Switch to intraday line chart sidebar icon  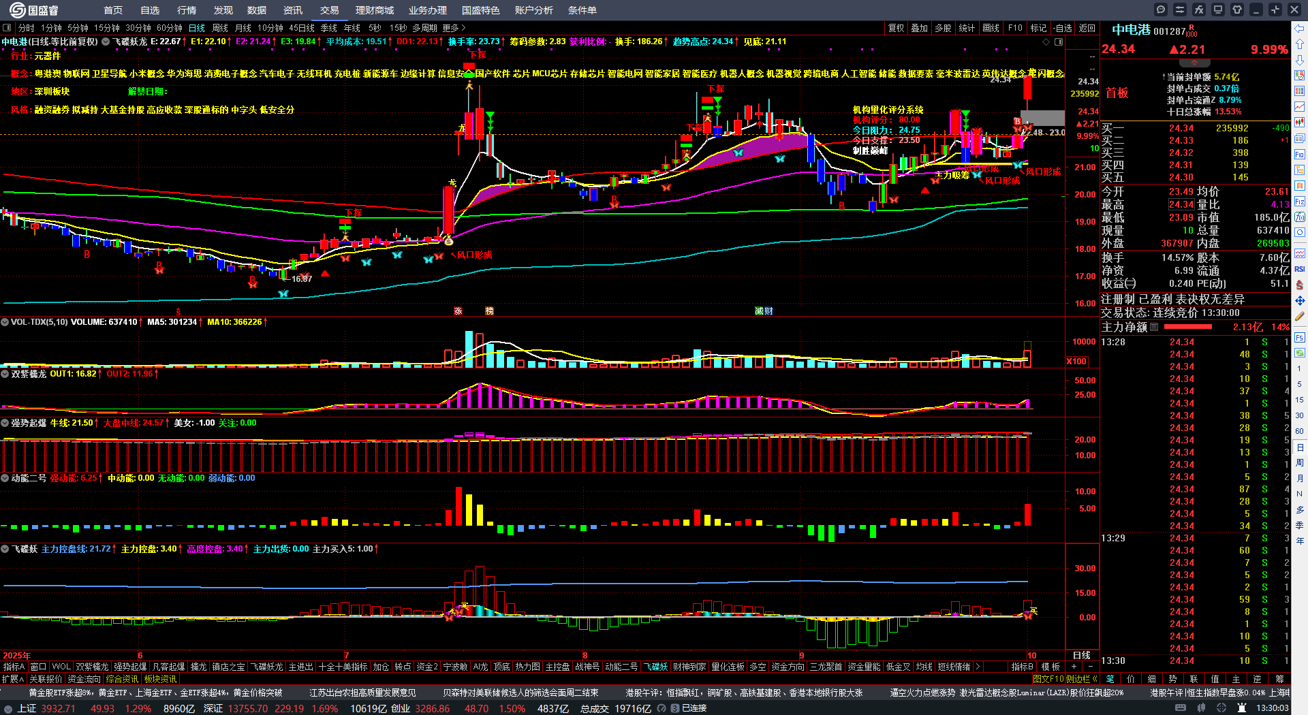(x=1300, y=107)
